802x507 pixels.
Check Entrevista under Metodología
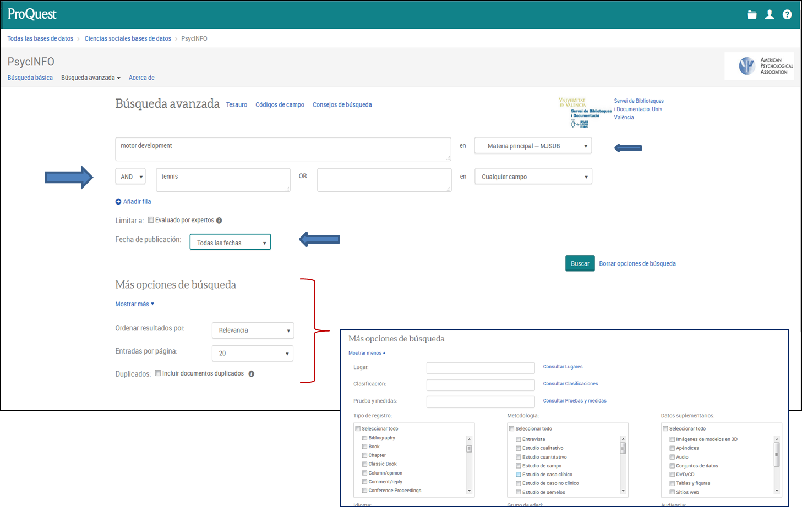(x=518, y=439)
